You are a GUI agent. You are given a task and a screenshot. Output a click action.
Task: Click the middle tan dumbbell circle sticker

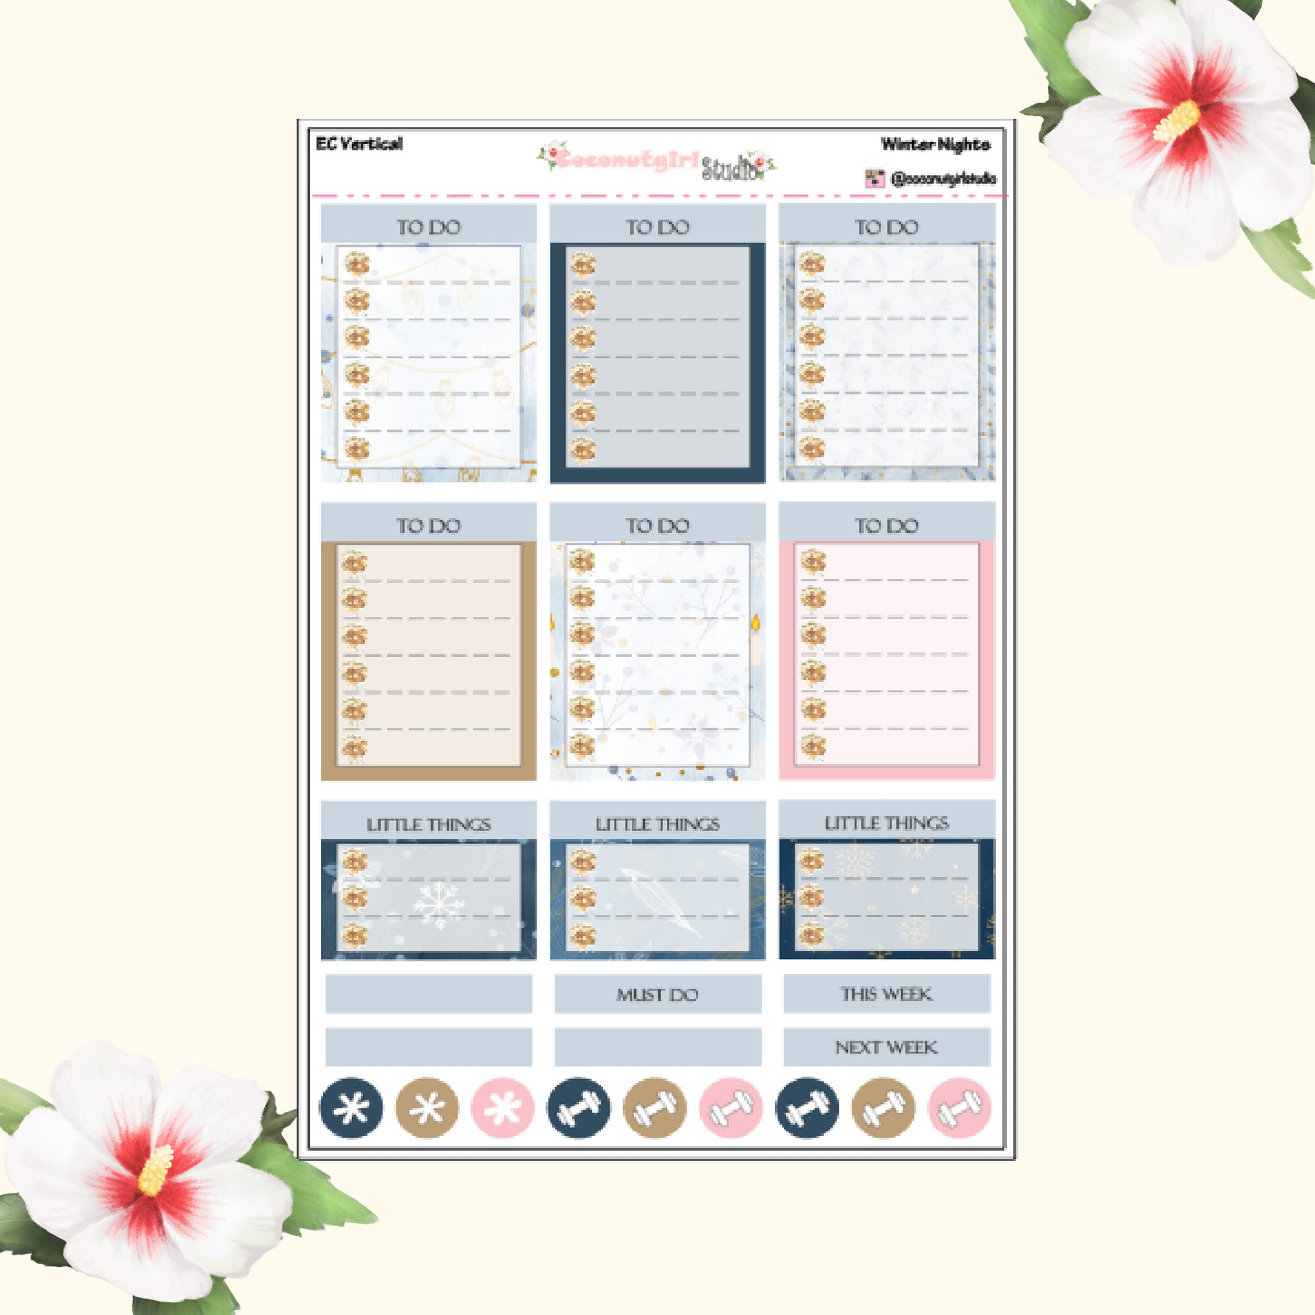click(x=655, y=1108)
